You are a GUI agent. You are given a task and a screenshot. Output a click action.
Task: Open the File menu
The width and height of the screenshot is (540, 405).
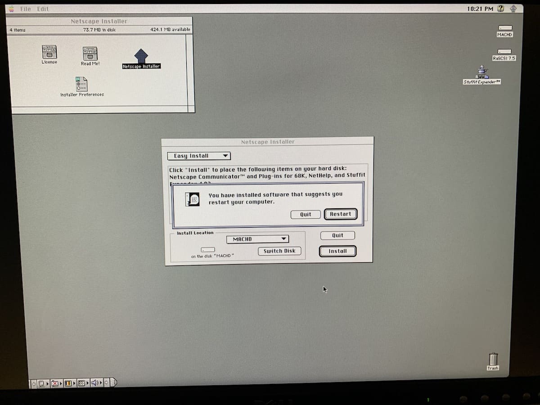pos(26,9)
